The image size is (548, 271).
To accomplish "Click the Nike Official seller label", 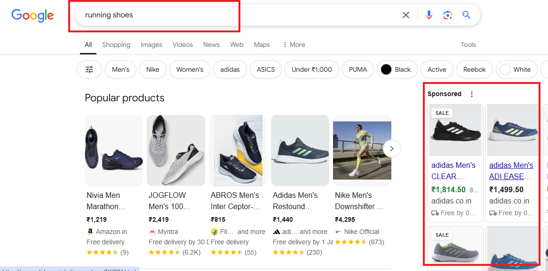I will [362, 232].
